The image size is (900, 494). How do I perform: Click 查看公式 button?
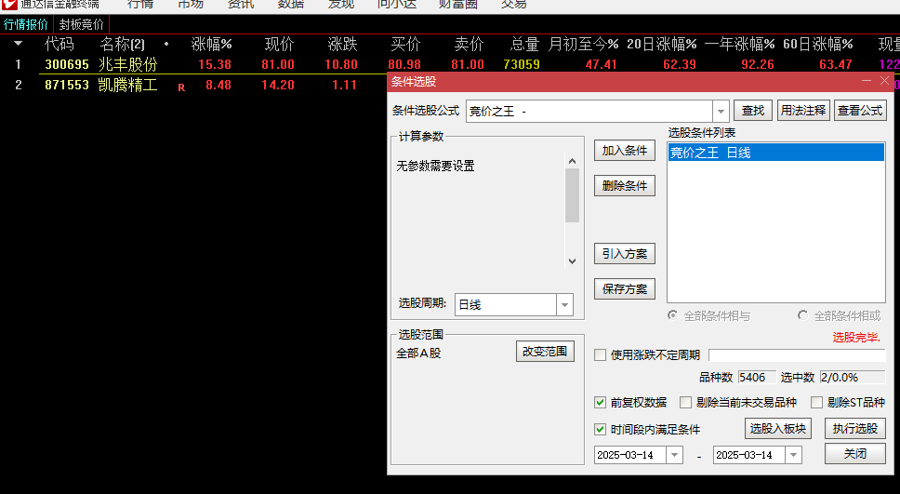click(860, 111)
